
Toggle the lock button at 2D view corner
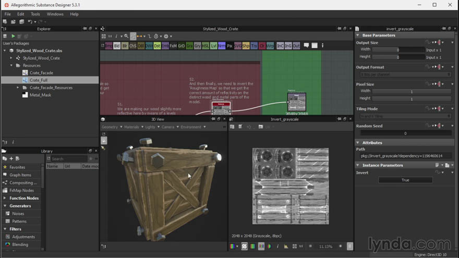[x=349, y=247]
